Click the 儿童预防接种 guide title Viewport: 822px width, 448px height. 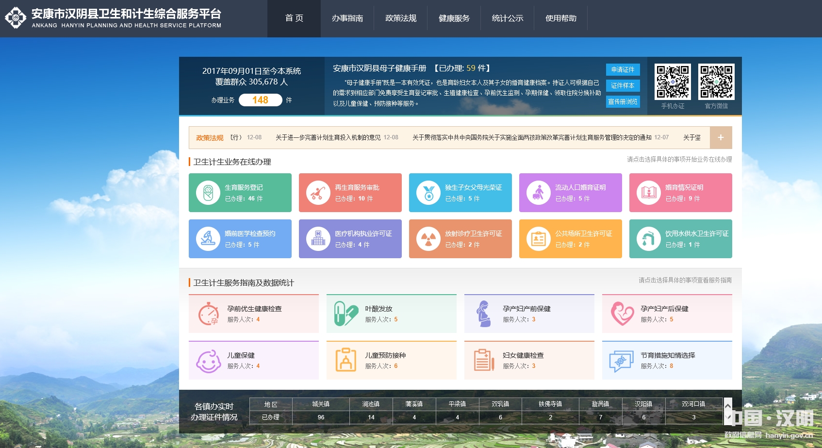385,355
